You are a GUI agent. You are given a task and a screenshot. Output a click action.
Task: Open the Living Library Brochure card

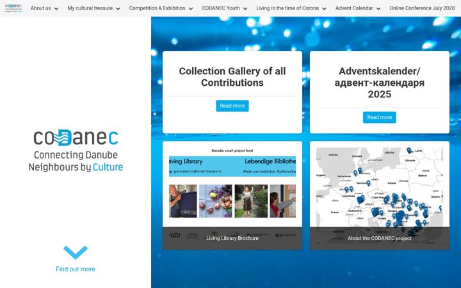click(x=232, y=195)
